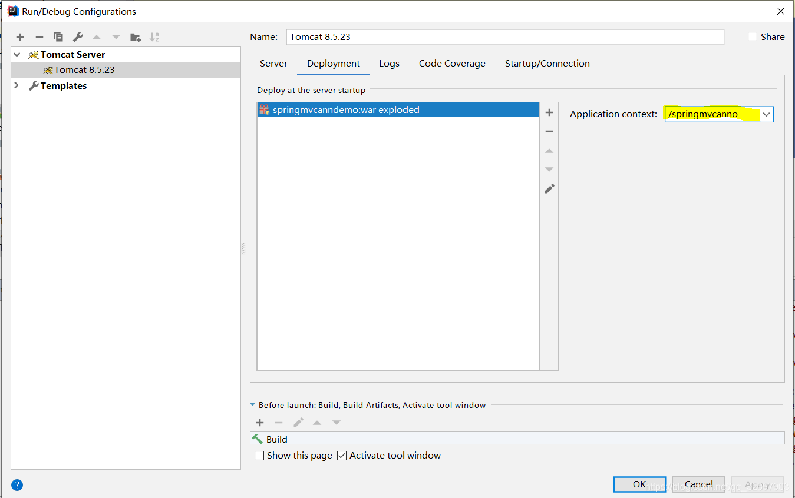The width and height of the screenshot is (795, 498).
Task: Edit the before launch task
Action: 299,423
